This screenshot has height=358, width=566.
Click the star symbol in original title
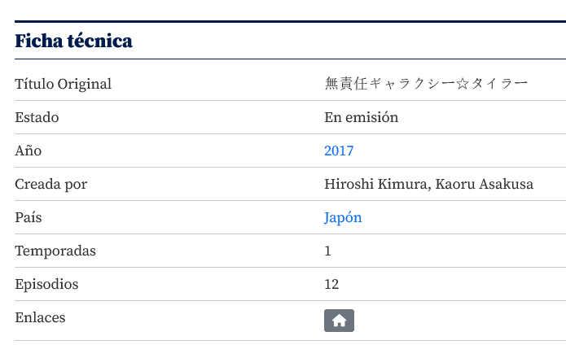tap(463, 84)
